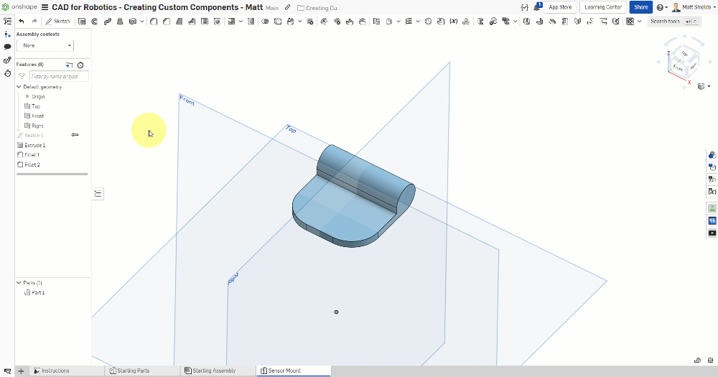
Task: Click the add custom features icon
Action: 69,65
